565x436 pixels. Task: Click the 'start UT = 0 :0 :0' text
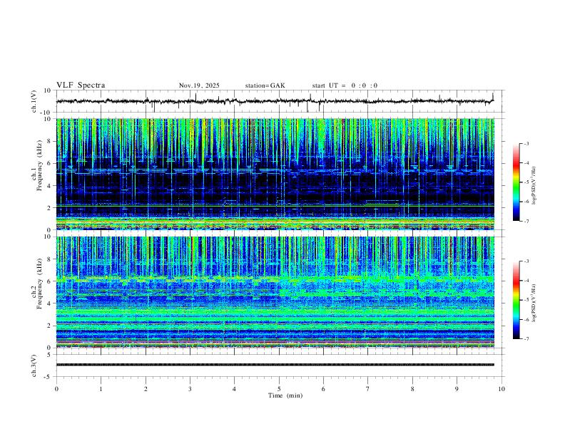[345, 85]
